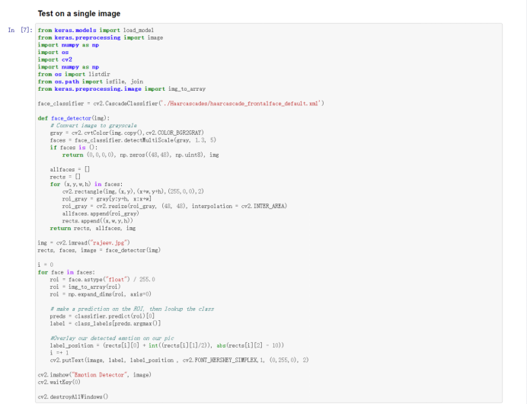Click the 'import cv2' line
527x404 pixels.
[55, 59]
